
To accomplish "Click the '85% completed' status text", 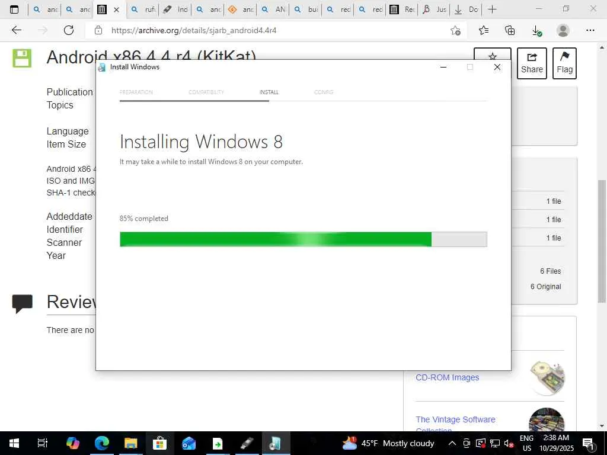I will click(144, 219).
